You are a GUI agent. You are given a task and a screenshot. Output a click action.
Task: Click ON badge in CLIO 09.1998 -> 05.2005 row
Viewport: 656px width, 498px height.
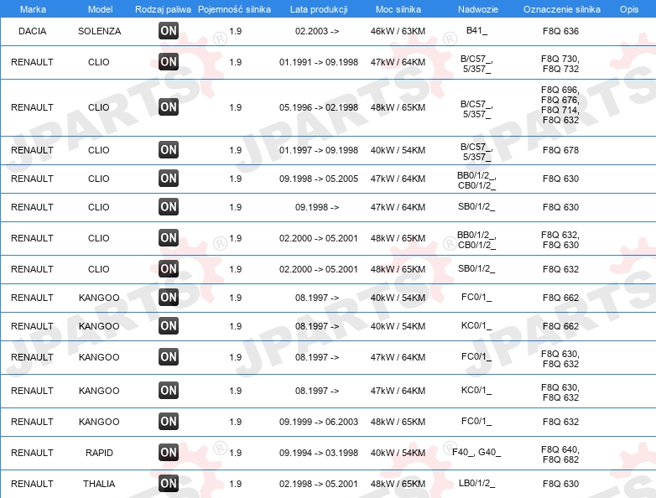169,178
